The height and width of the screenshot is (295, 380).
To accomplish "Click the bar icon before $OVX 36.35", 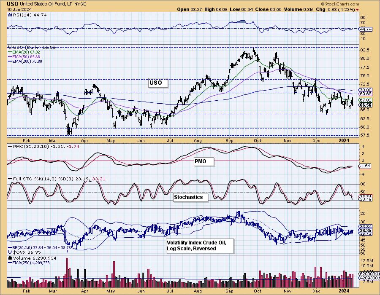I will click(10, 252).
